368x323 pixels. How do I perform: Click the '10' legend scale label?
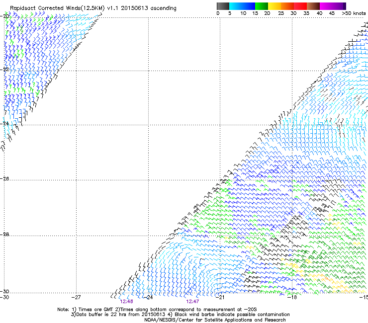pyautogui.click(x=243, y=13)
